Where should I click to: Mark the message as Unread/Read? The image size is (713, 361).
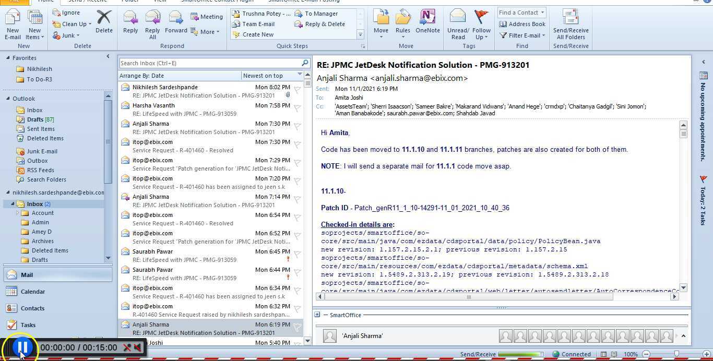(458, 23)
